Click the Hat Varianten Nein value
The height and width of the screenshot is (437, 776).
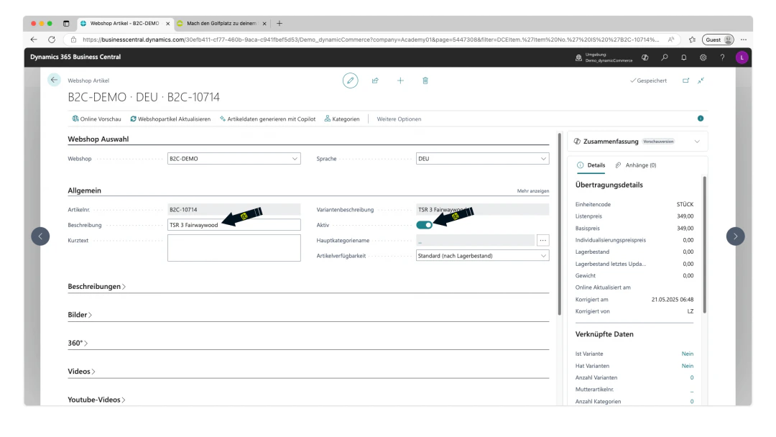click(x=688, y=366)
